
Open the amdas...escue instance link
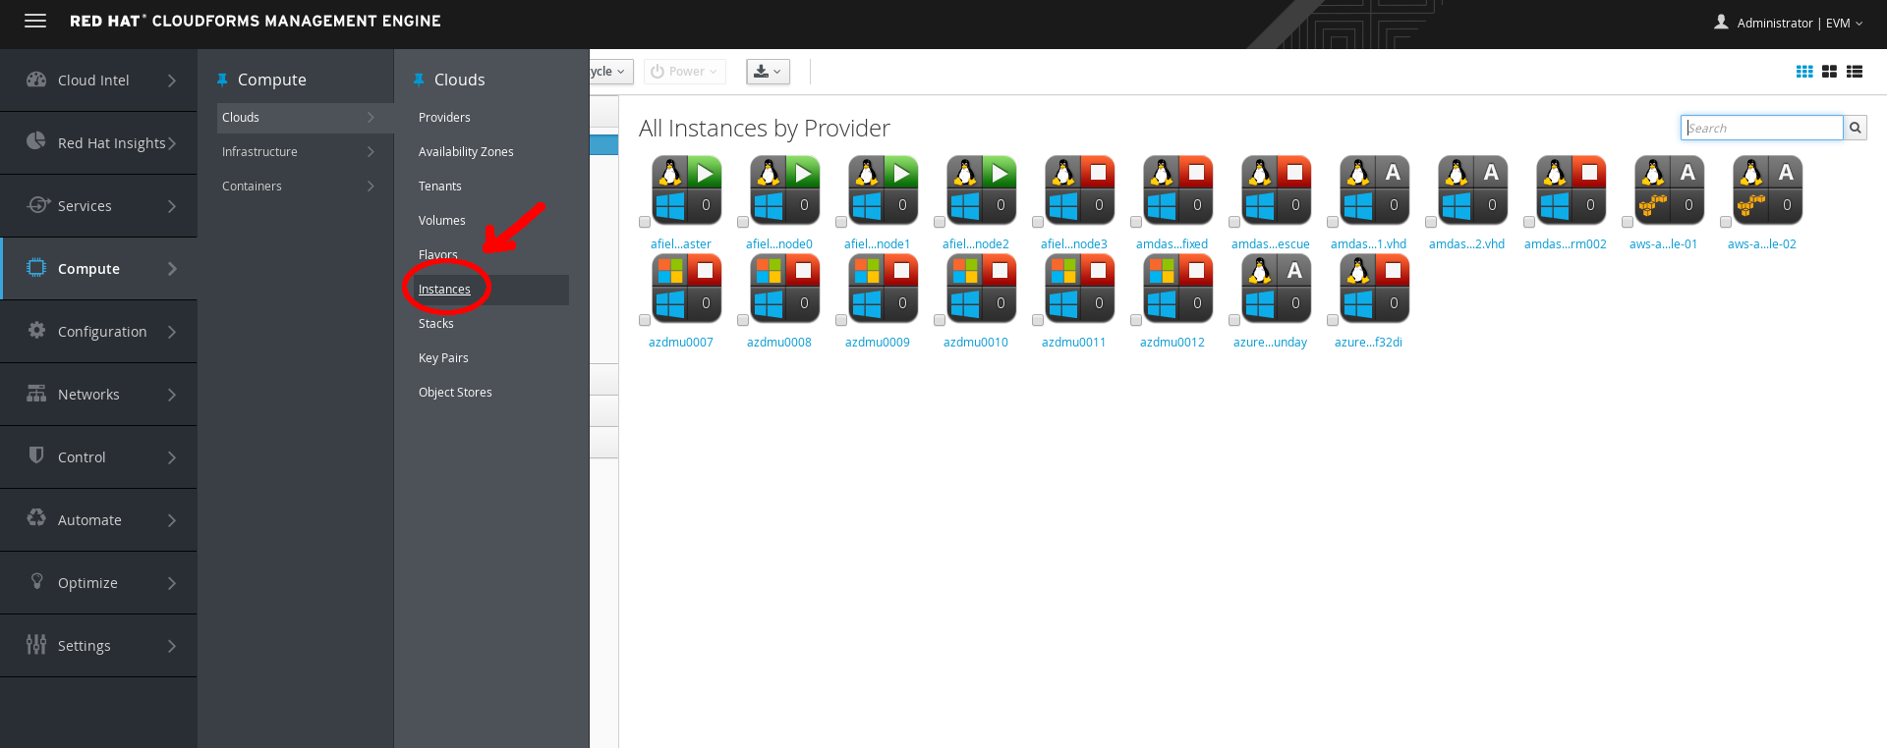[x=1270, y=243]
